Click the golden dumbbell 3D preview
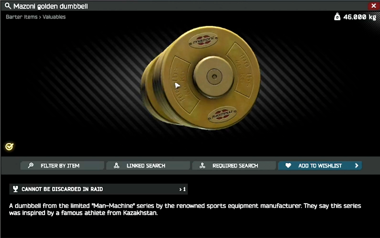This screenshot has height=238, width=380. (201, 78)
